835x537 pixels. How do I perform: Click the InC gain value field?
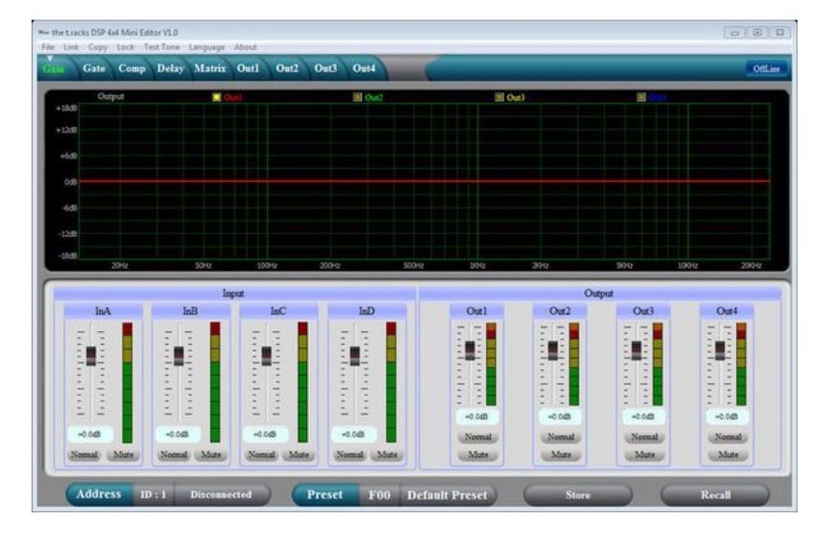click(x=265, y=434)
